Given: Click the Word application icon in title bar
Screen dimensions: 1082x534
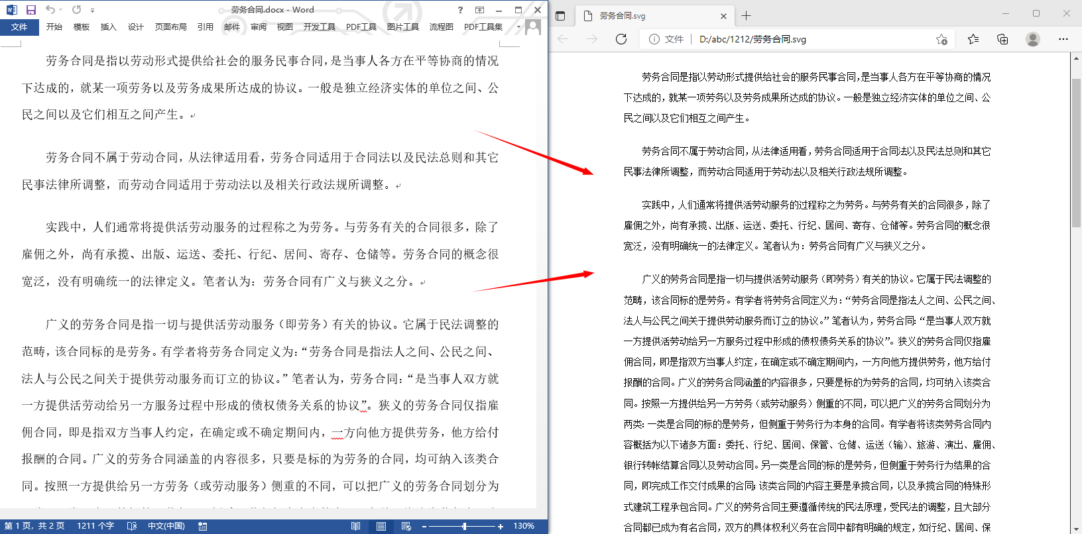Looking at the screenshot, I should [x=11, y=10].
